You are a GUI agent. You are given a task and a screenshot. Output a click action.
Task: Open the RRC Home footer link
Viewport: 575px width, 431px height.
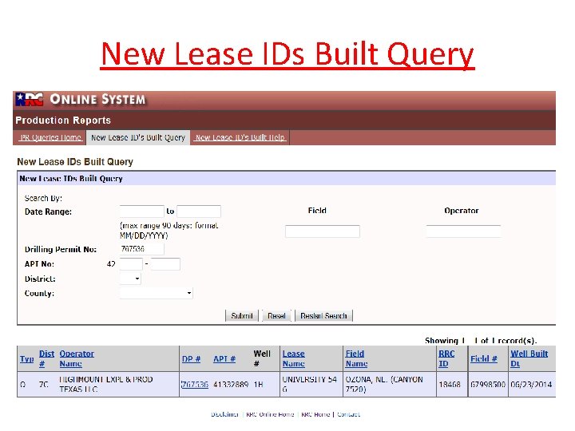point(315,414)
